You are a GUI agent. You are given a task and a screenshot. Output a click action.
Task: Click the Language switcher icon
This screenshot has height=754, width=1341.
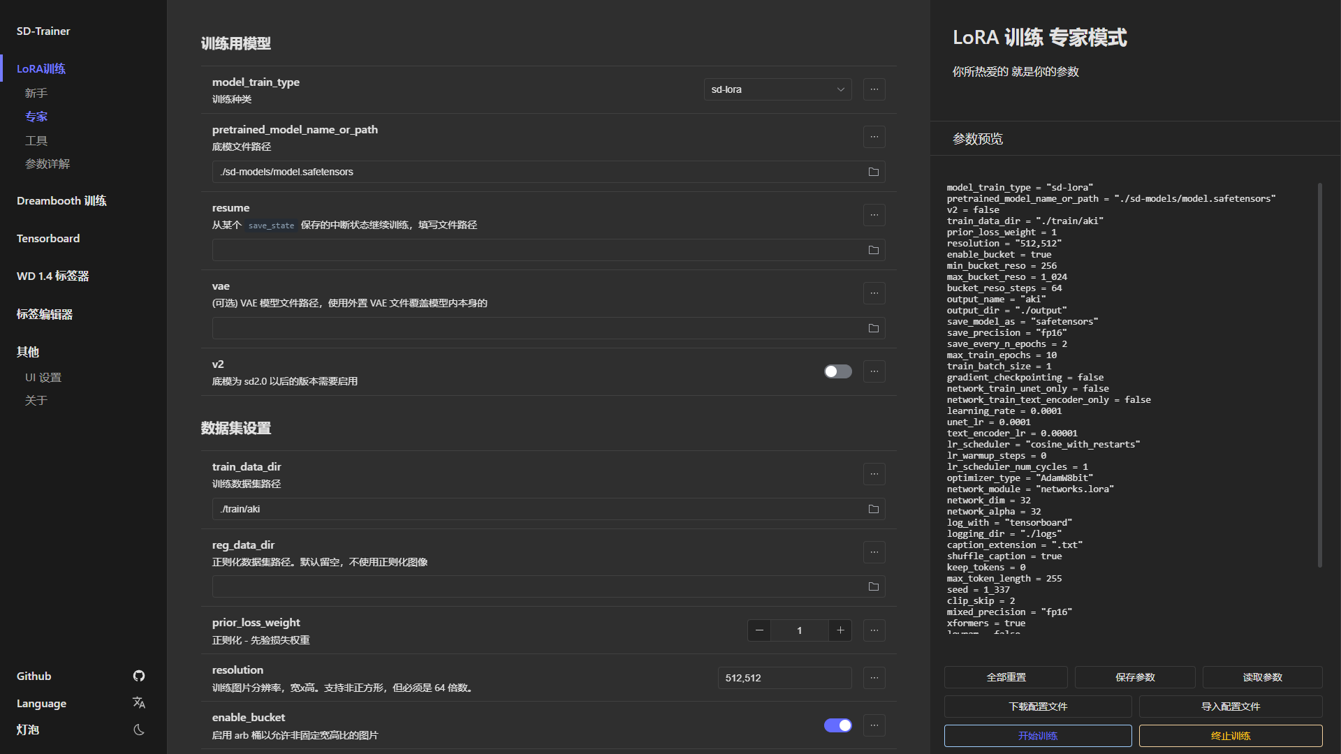click(138, 703)
